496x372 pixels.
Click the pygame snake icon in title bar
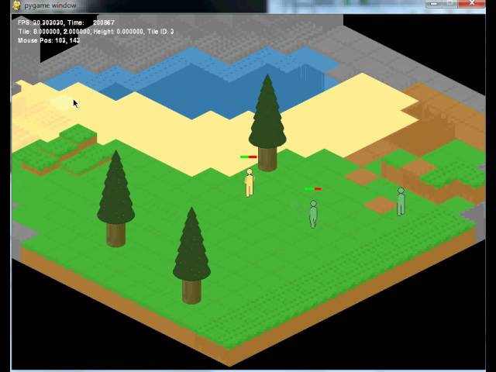pos(17,5)
